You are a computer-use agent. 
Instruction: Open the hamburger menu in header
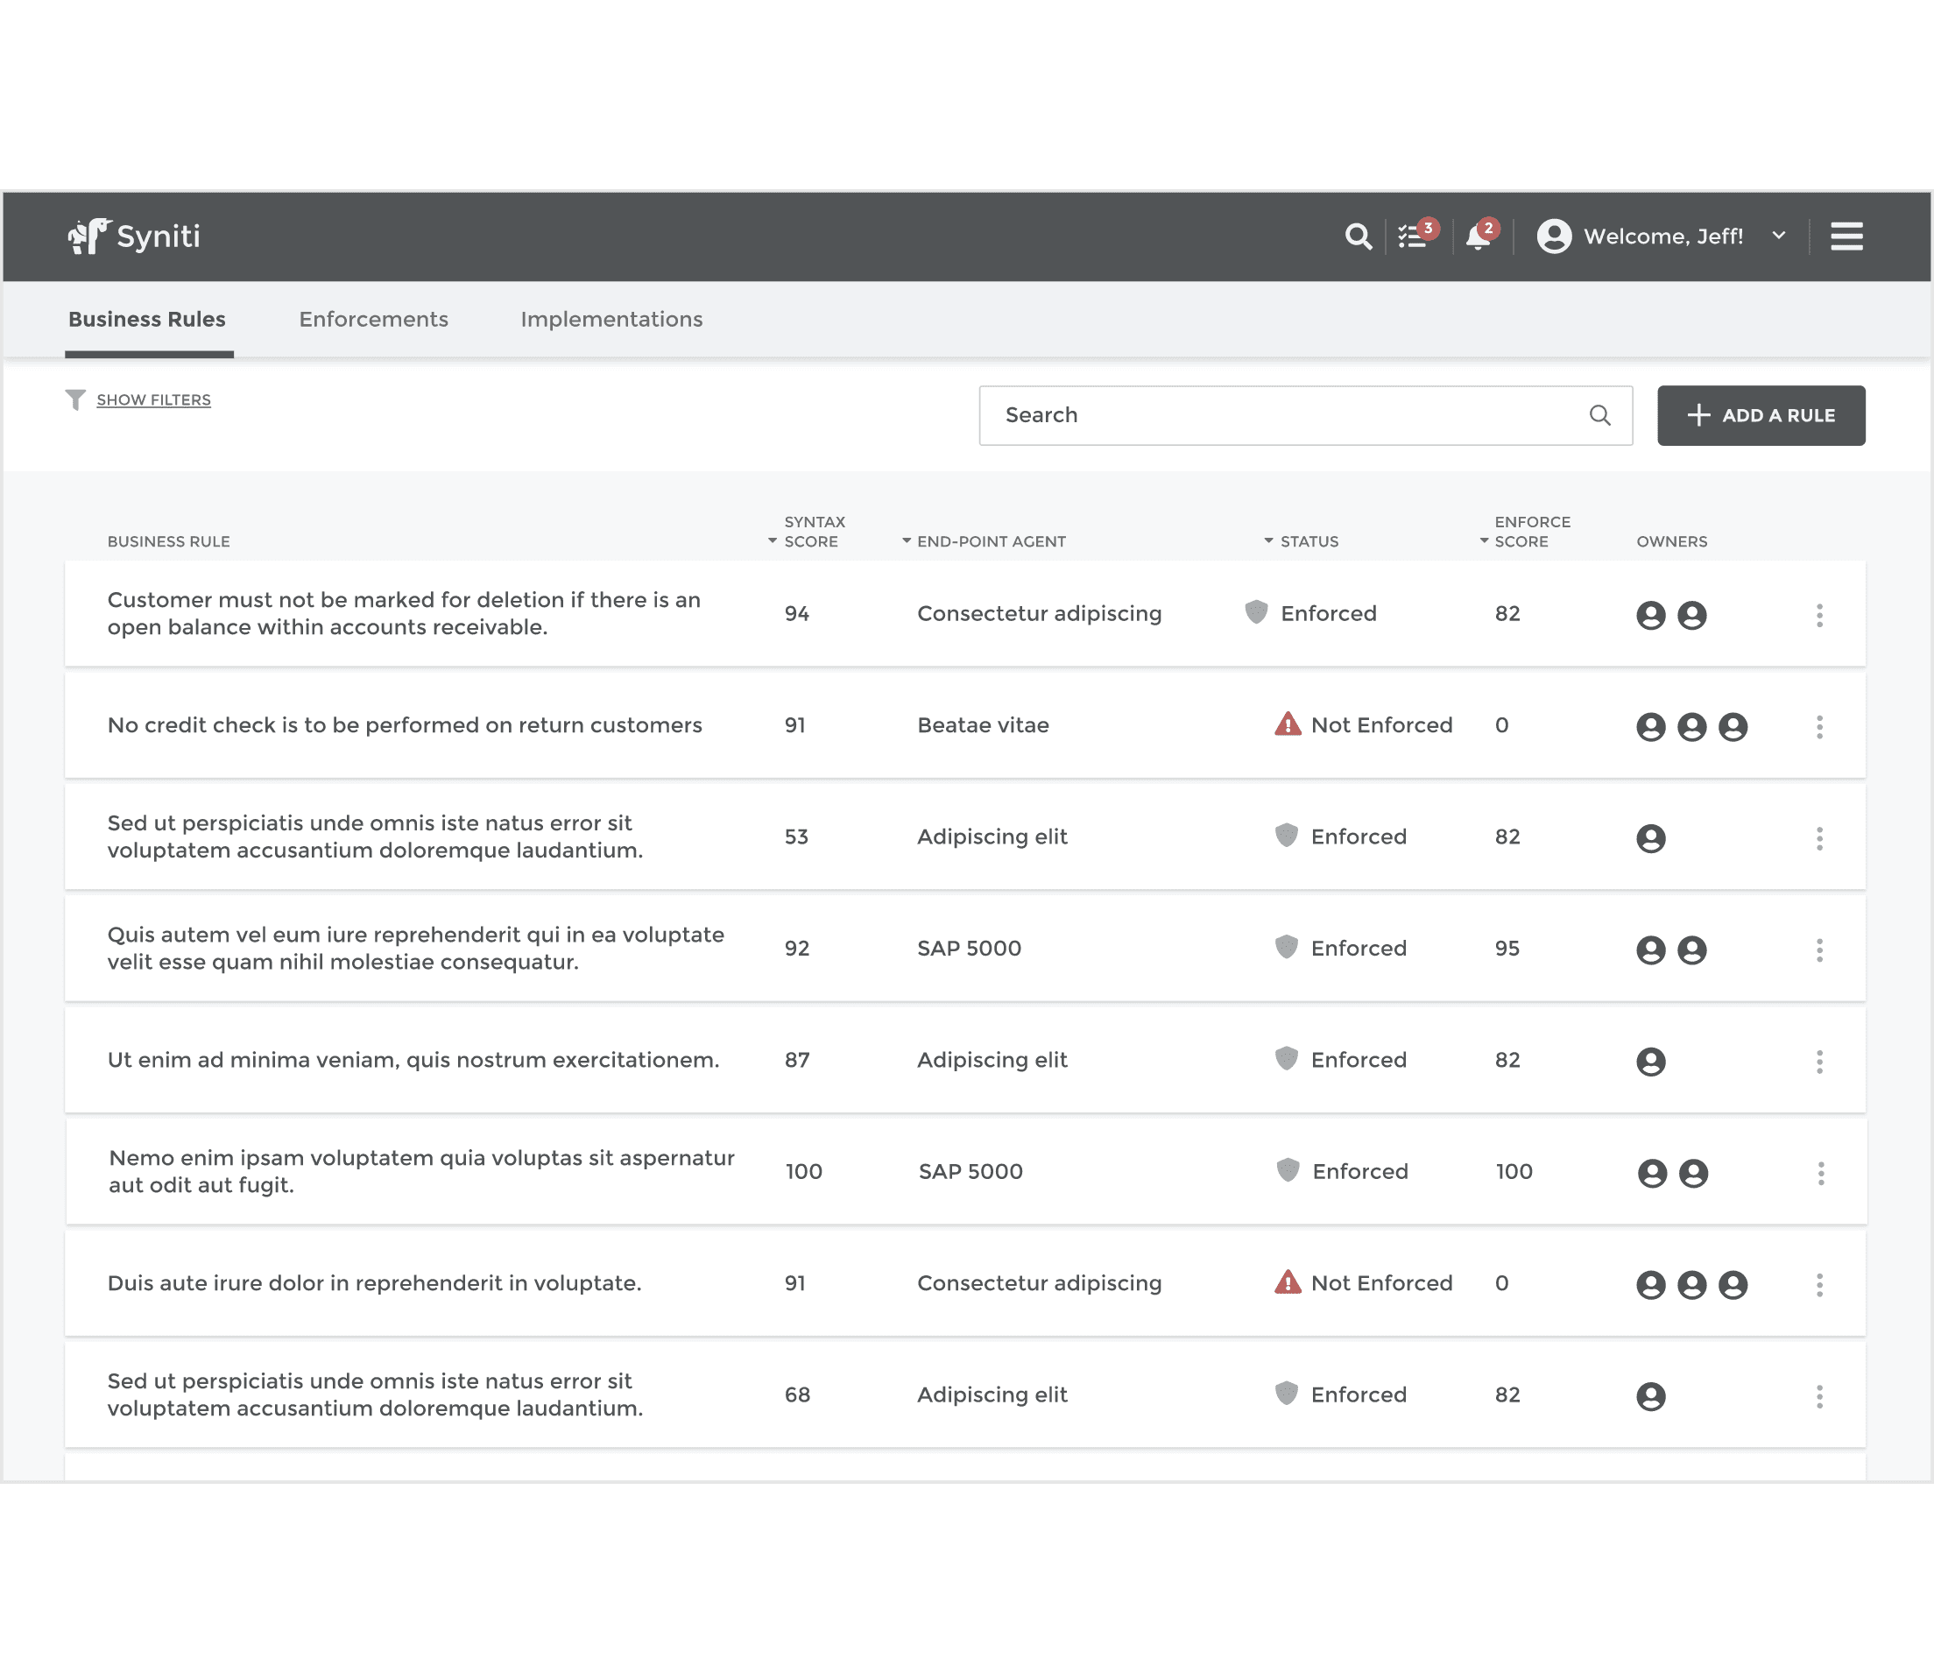tap(1846, 237)
